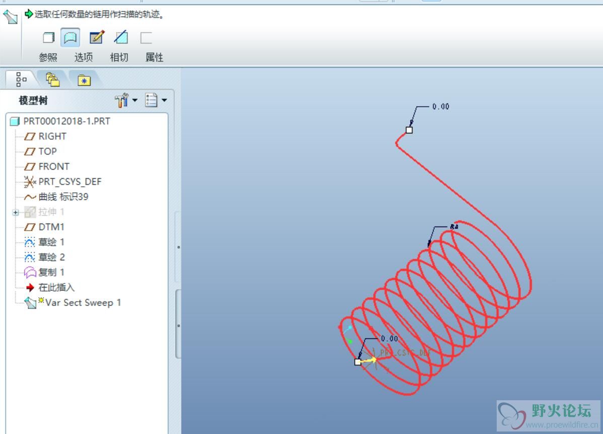Viewport: 603px width, 434px height.
Task: Select 曲线 标识39 curve feature
Action: point(63,197)
